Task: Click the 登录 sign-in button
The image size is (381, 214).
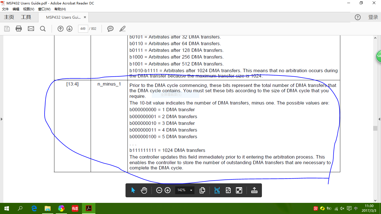Action: [x=373, y=17]
